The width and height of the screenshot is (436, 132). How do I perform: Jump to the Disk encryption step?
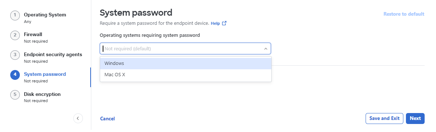tap(42, 94)
